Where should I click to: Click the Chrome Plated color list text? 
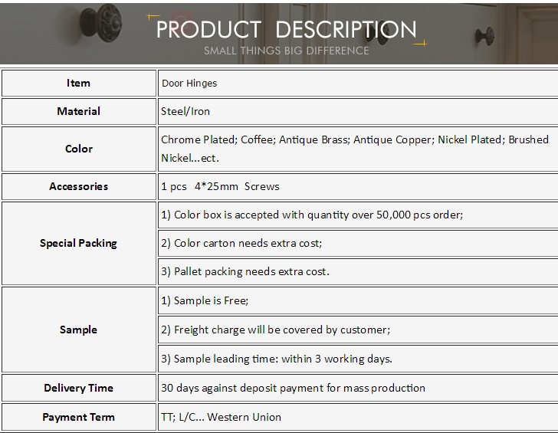(354, 149)
